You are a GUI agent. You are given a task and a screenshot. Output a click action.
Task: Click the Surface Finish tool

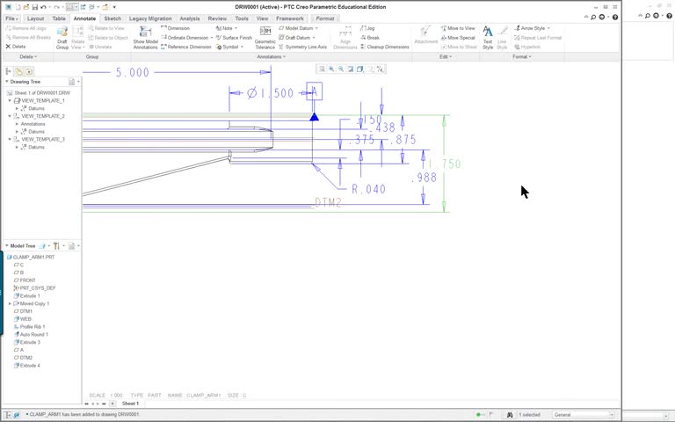pos(234,38)
